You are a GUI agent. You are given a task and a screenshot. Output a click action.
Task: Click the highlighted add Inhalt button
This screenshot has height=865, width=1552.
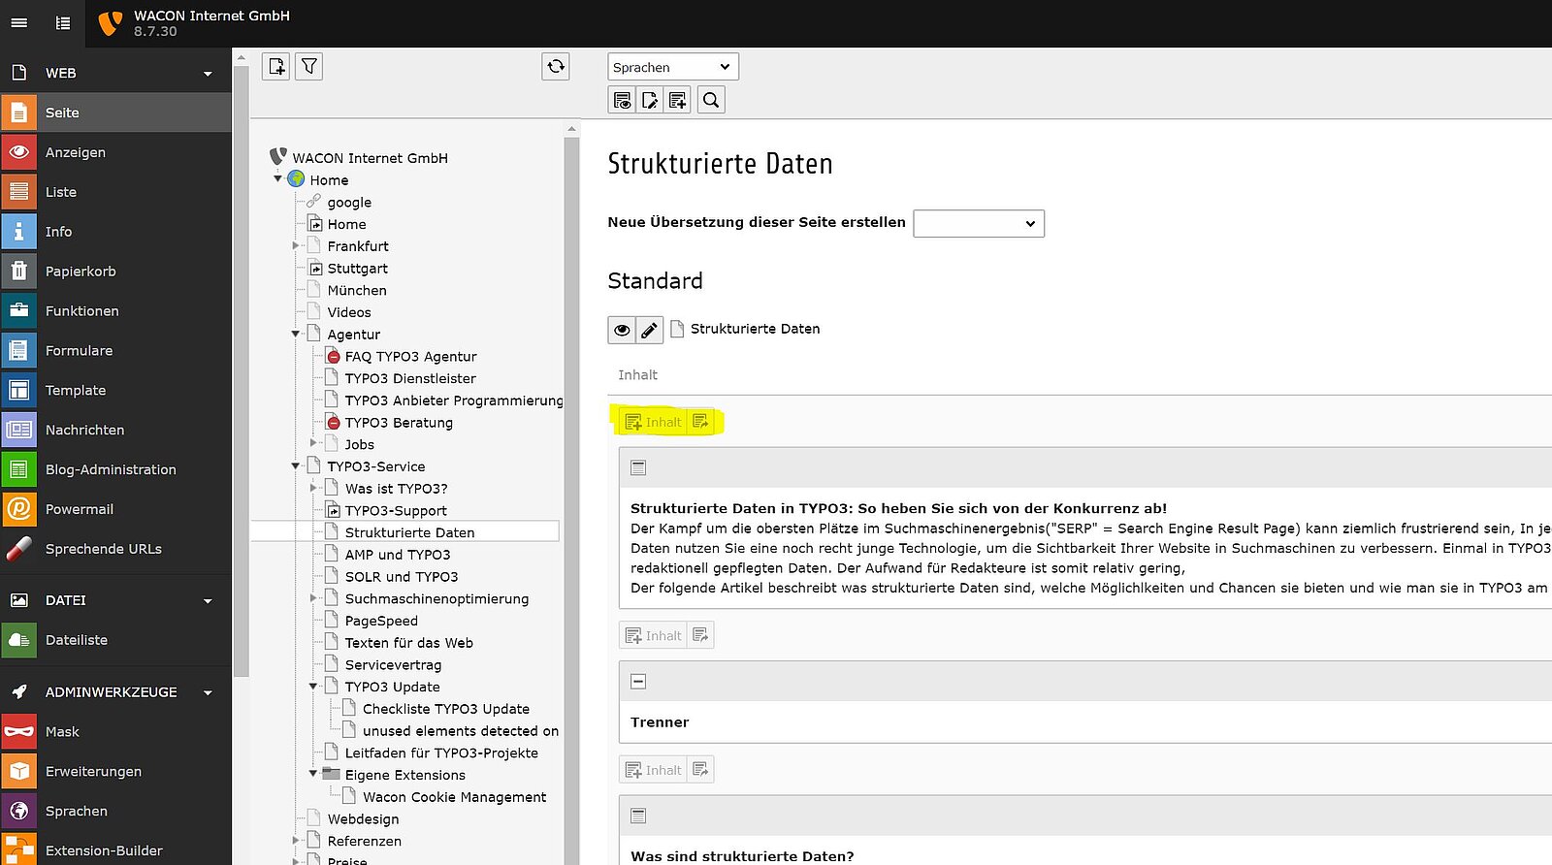[x=654, y=422]
